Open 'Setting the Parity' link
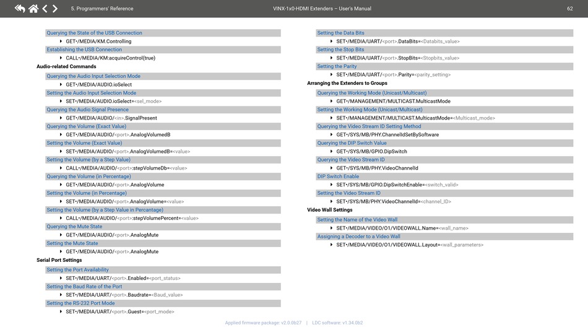 (337, 66)
